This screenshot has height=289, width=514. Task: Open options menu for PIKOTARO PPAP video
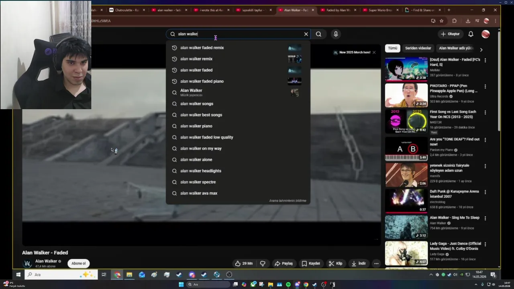tap(485, 86)
